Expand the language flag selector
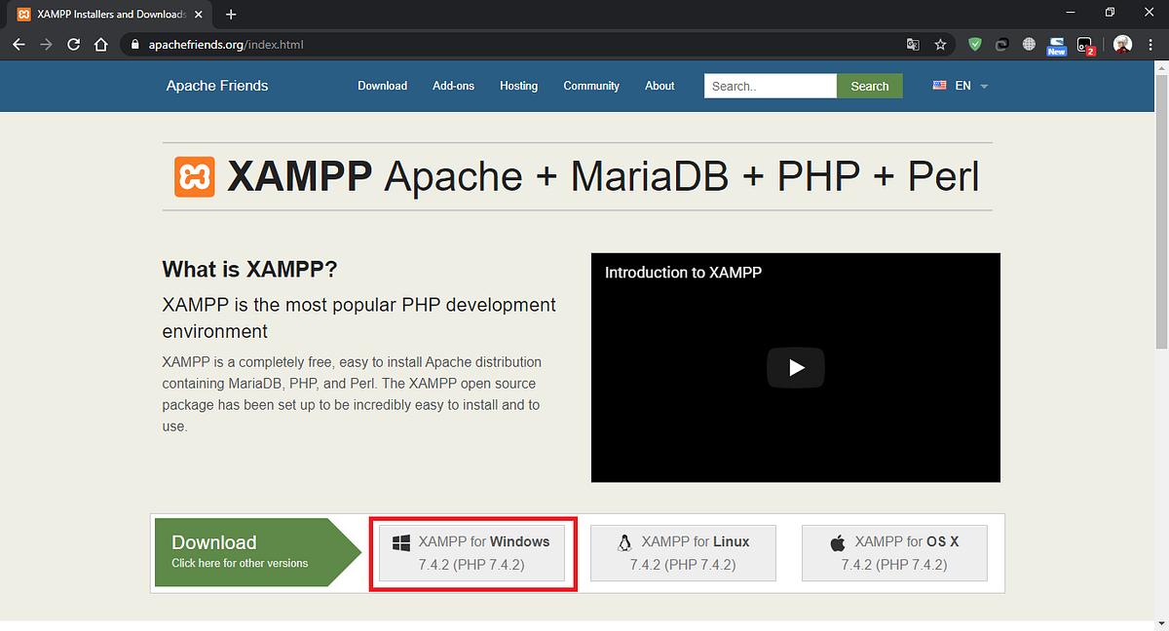Image resolution: width=1169 pixels, height=631 pixels. 939,86
